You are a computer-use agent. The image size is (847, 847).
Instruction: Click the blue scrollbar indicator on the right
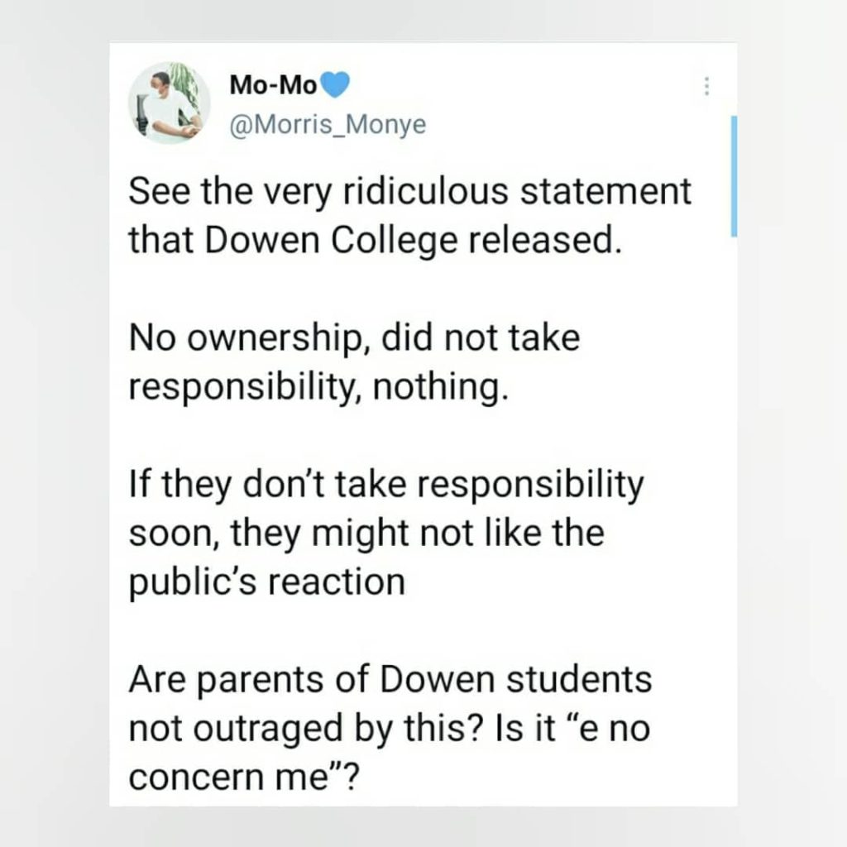(x=734, y=176)
